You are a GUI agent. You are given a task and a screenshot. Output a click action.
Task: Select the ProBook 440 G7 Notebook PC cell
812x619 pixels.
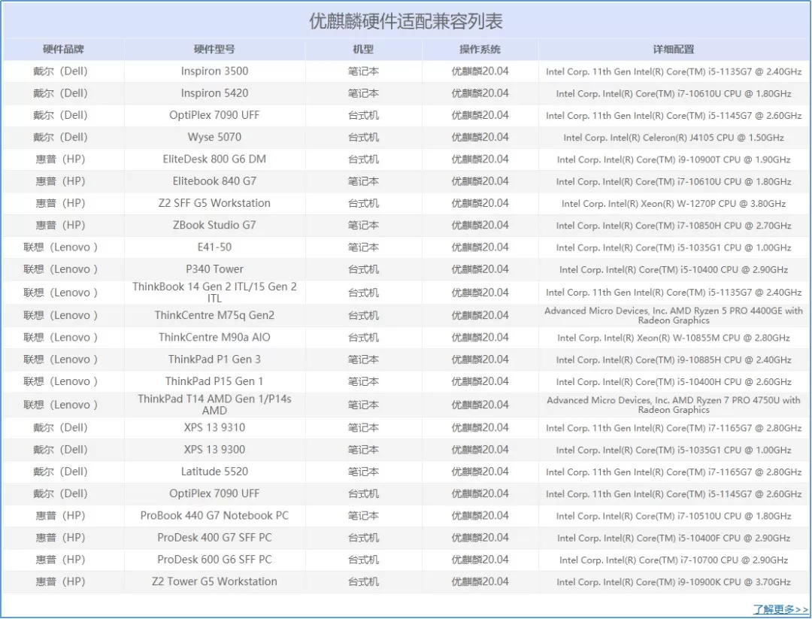click(x=214, y=516)
